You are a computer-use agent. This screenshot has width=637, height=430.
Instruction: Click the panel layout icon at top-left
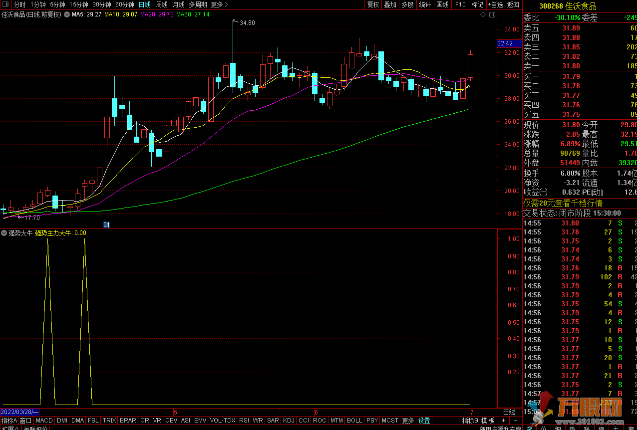[x=5, y=4]
